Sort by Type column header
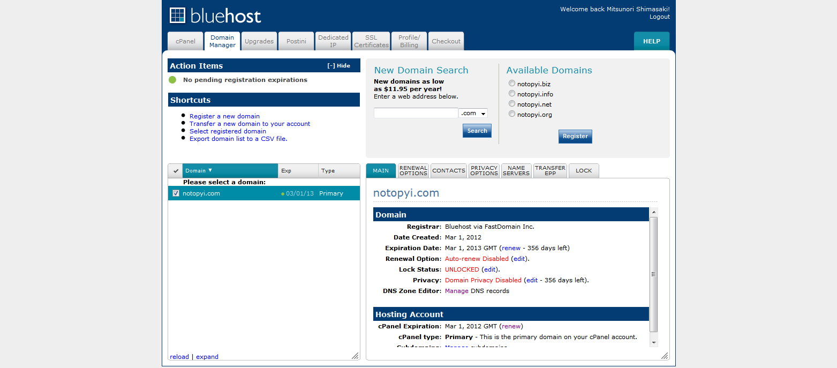Viewport: 837px width, 368px height. click(x=339, y=171)
